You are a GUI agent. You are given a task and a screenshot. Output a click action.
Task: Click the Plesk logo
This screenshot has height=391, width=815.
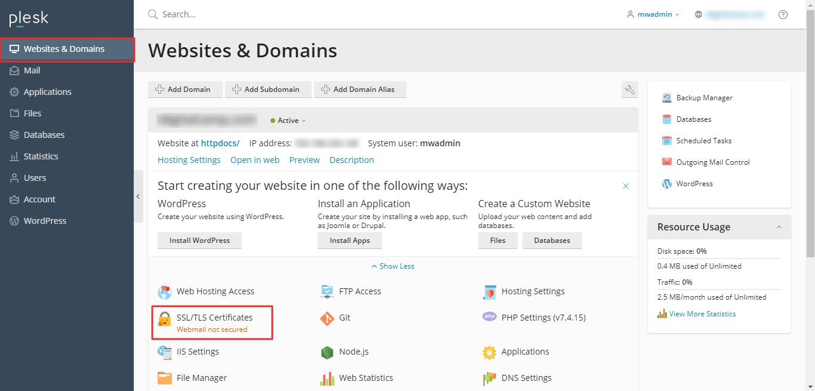[x=29, y=19]
